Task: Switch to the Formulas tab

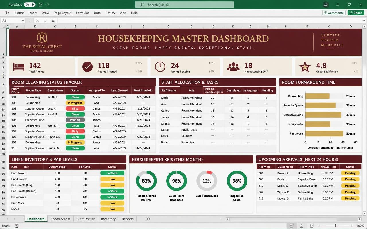Action: tap(83, 13)
